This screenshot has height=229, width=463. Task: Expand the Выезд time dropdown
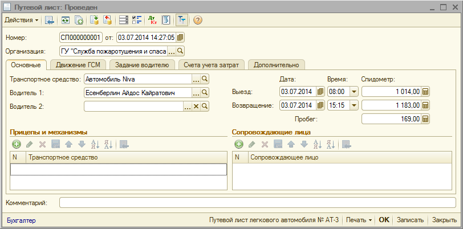(354, 92)
